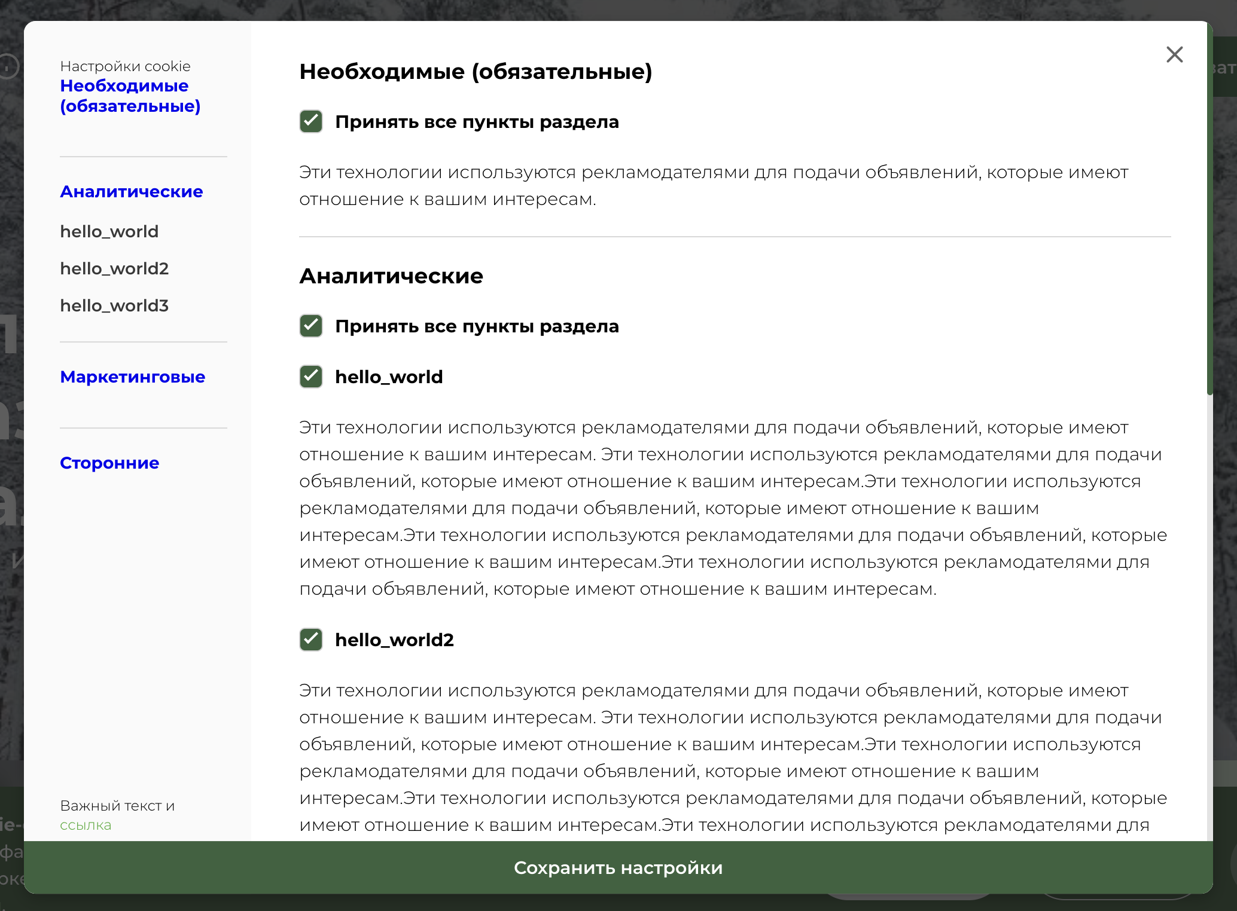Click the green ссылка link
Viewport: 1237px width, 911px height.
coord(86,826)
